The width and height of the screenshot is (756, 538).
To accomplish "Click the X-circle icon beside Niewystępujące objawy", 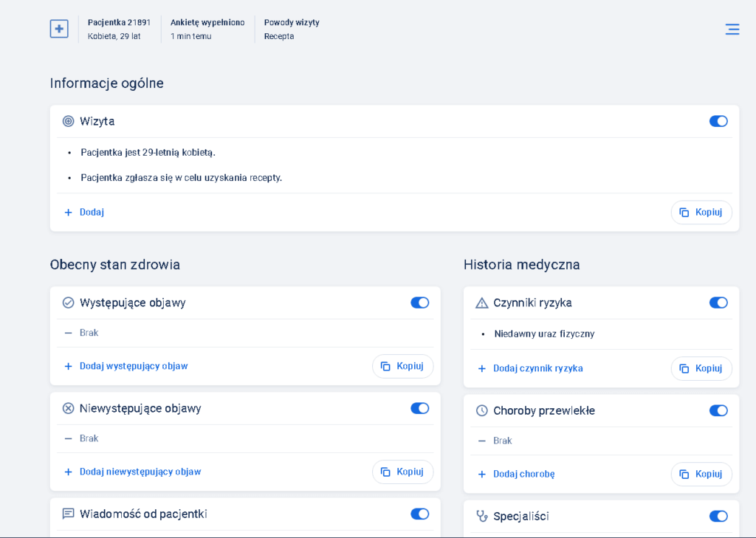I will (x=69, y=408).
